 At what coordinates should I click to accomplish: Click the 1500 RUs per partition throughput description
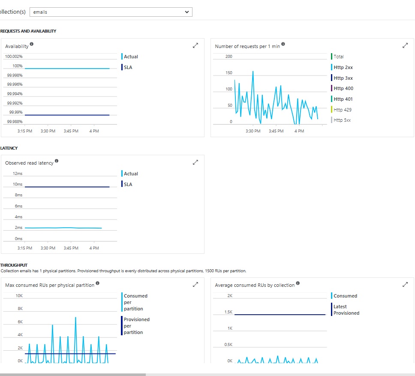[123, 271]
